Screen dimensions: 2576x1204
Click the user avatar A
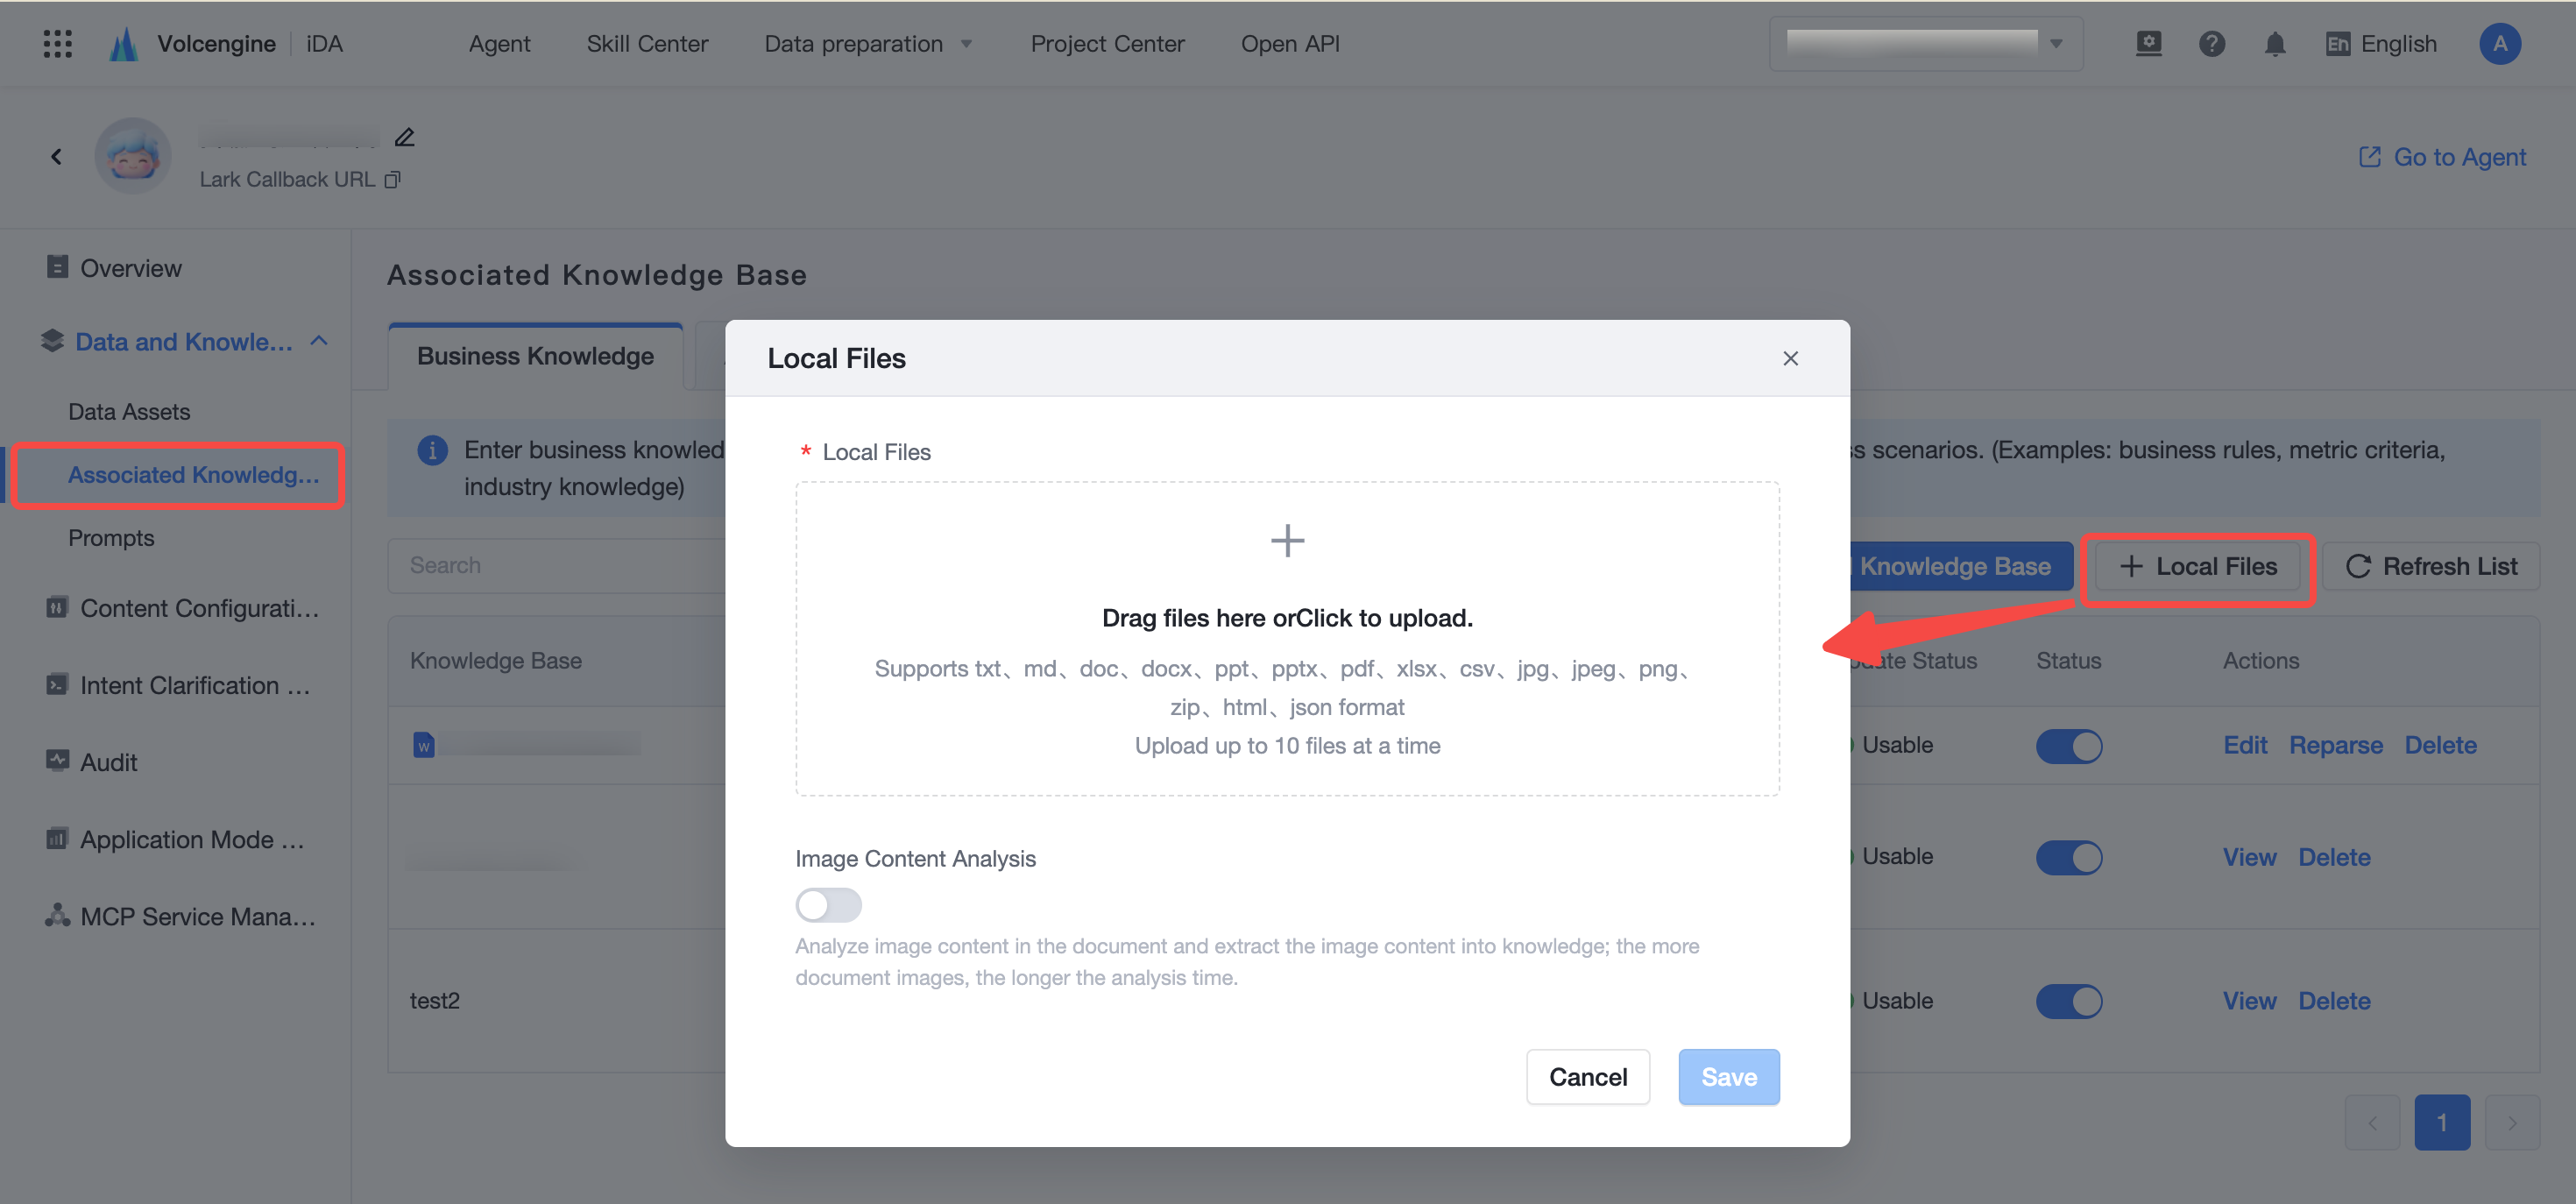(x=2500, y=44)
